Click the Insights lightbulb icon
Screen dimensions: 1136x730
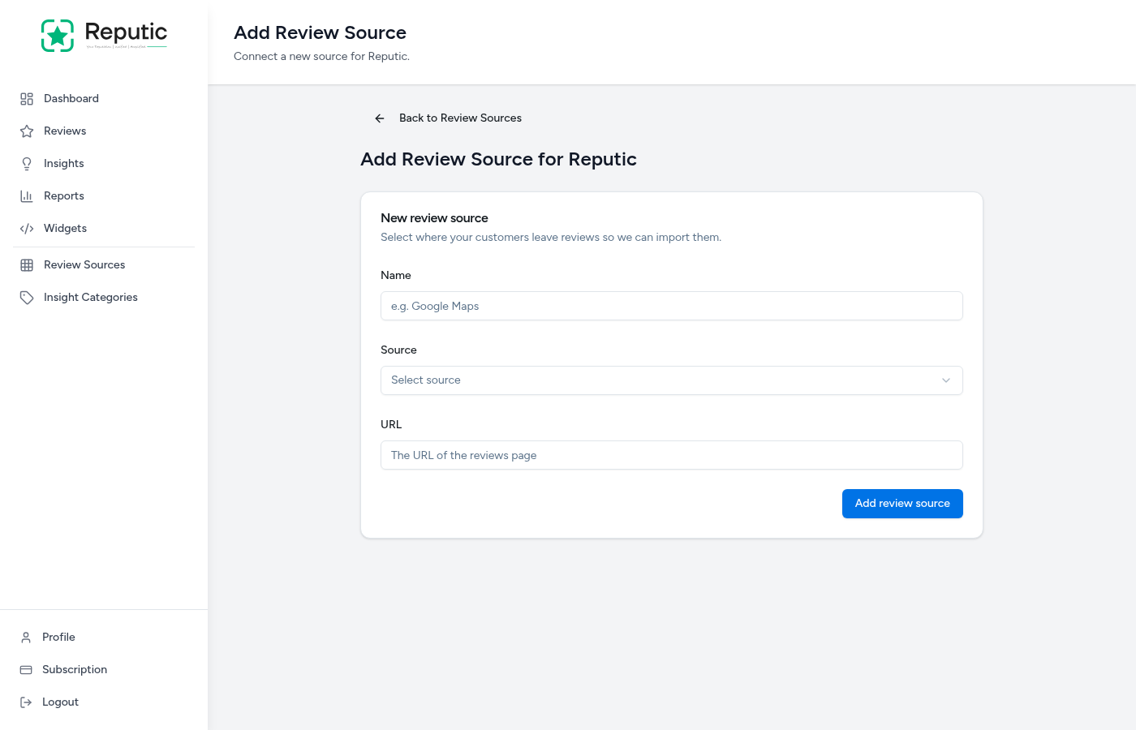coord(27,163)
